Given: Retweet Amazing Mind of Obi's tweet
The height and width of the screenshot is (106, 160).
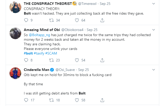Looking at the screenshot, I should tap(51, 60).
